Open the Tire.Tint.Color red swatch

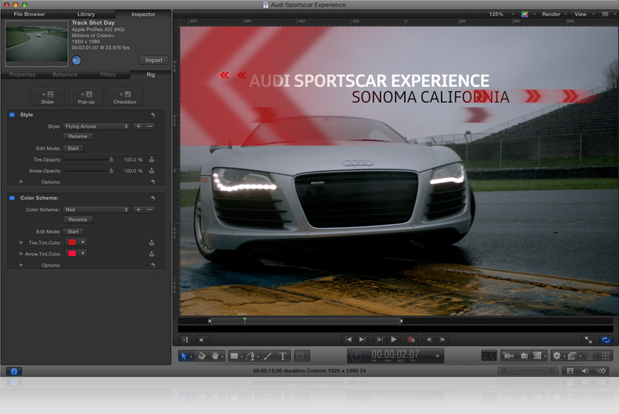click(72, 242)
